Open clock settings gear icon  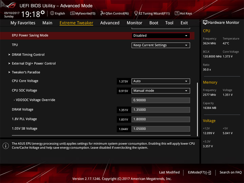(43, 12)
